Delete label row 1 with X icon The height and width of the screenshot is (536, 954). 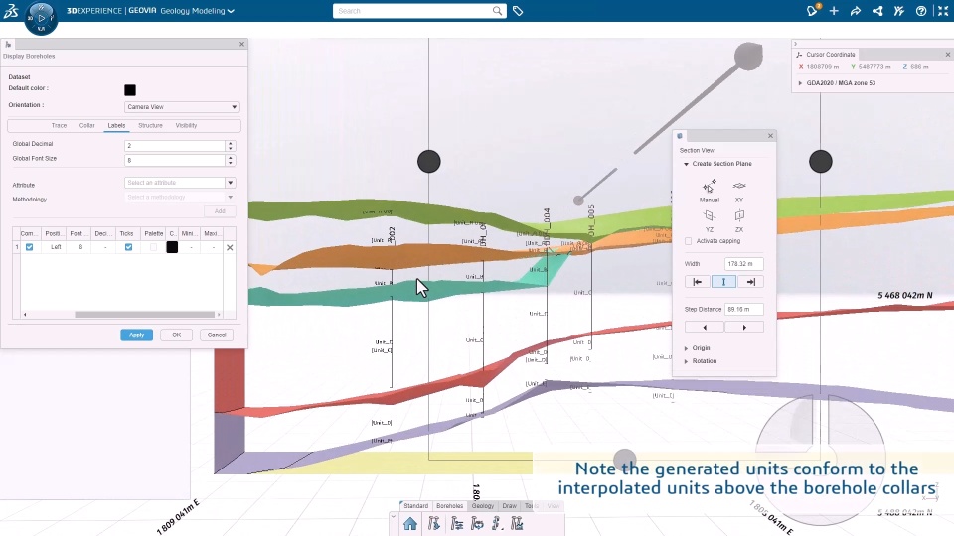pyautogui.click(x=230, y=247)
